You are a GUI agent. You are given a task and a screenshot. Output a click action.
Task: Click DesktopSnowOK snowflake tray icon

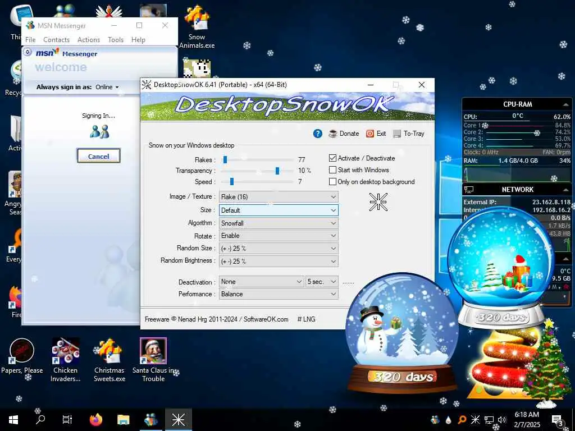475,419
